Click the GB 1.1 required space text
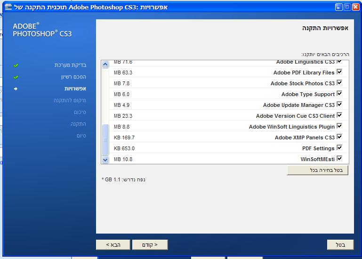 (x=123, y=180)
